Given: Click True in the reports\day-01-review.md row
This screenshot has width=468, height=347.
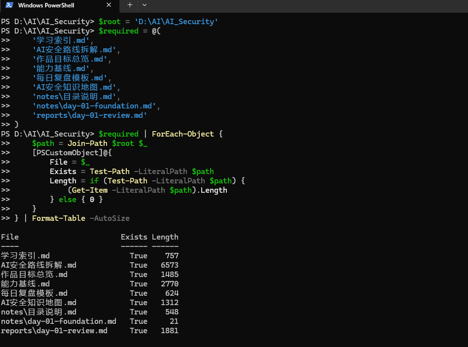Looking at the screenshot, I should 139,331.
